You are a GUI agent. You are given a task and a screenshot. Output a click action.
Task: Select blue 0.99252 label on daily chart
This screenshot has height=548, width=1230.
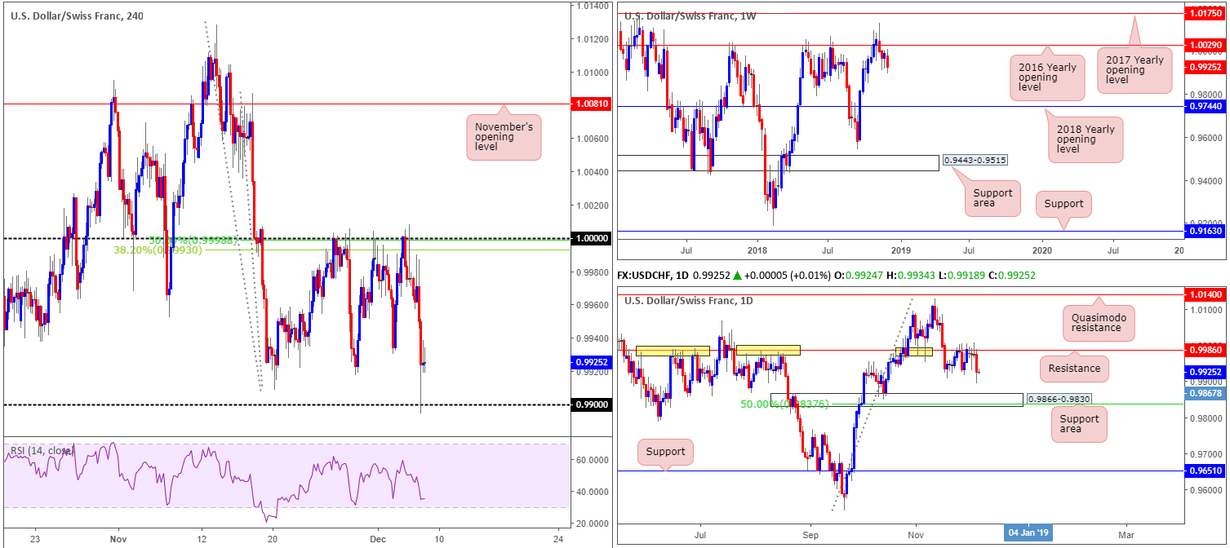coord(1206,371)
